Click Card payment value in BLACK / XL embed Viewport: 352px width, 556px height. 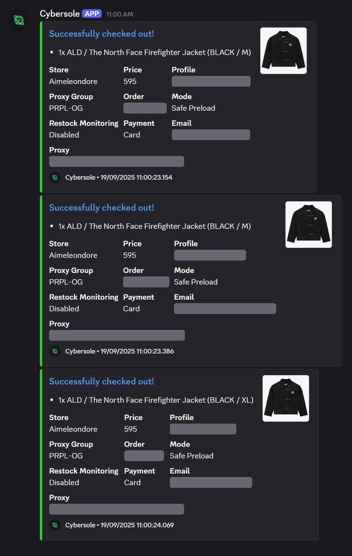coord(132,482)
